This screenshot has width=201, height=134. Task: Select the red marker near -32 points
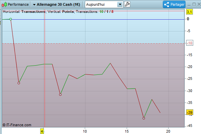point(60,95)
